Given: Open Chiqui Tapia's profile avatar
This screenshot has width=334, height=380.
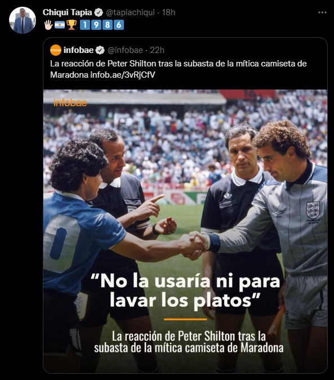Looking at the screenshot, I should point(23,20).
